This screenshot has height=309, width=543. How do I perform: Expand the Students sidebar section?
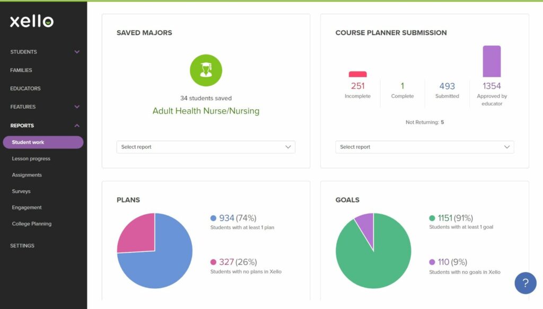43,52
